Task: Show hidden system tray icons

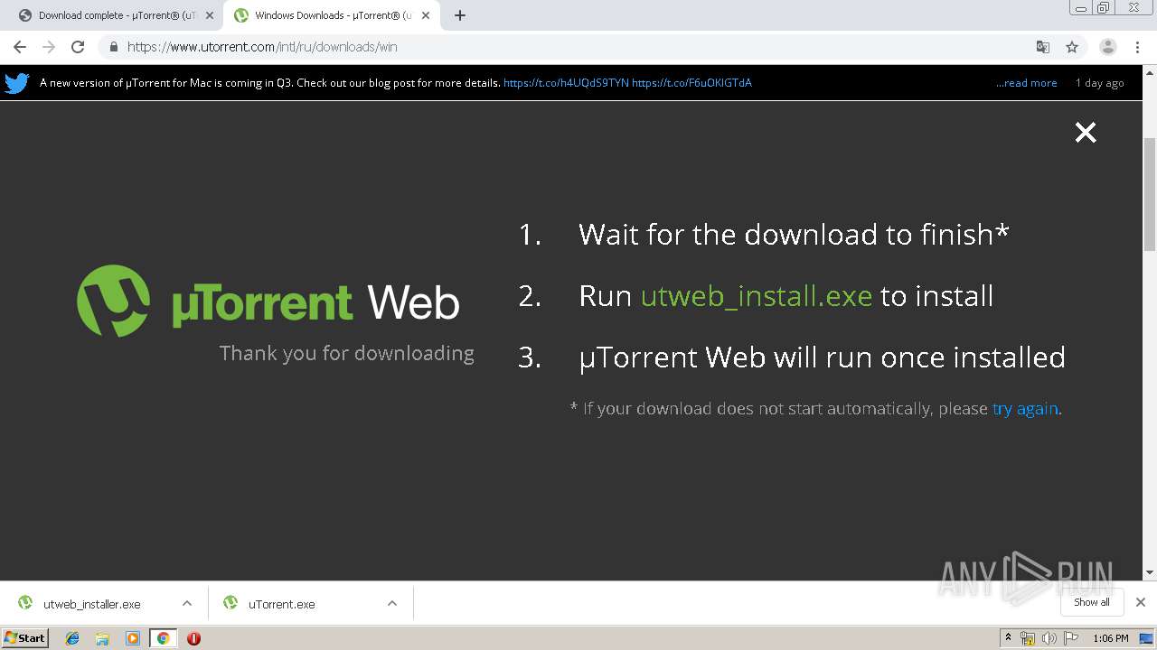Action: point(1008,638)
